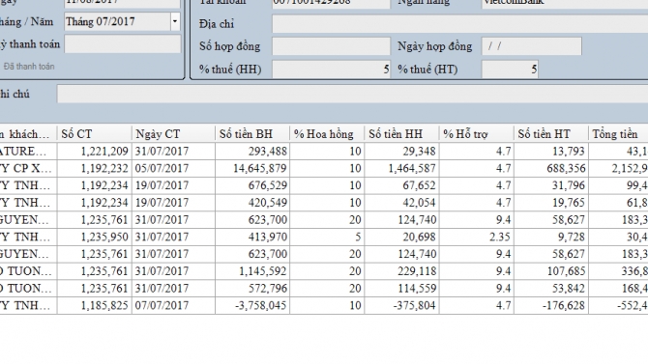Sort by the Ngày CT column header

pos(173,134)
